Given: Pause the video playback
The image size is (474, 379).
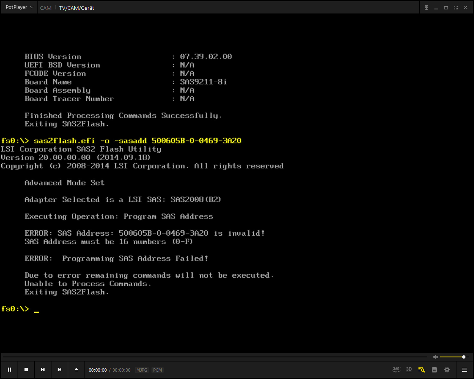Looking at the screenshot, I should [9, 370].
